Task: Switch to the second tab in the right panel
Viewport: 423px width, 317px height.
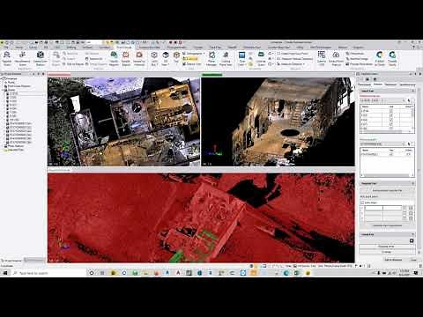Action: (377, 85)
